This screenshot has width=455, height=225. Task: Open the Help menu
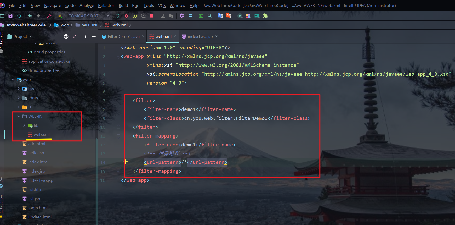[x=194, y=5]
